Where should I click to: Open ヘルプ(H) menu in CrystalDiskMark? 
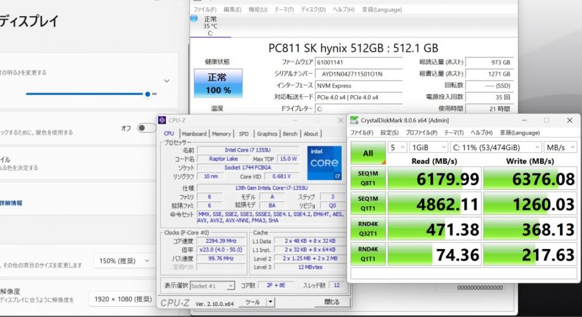[x=481, y=132]
